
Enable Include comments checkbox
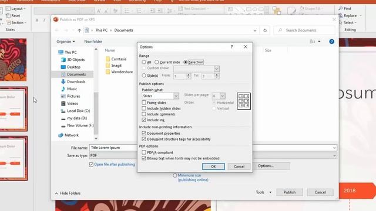pos(144,114)
